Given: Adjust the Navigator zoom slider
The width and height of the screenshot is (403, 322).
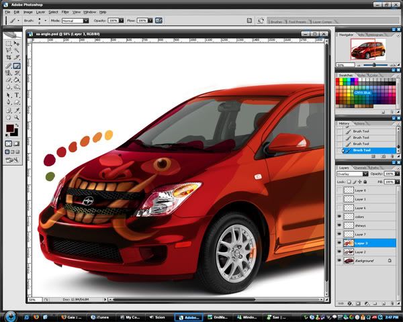Looking at the screenshot, I should point(374,65).
